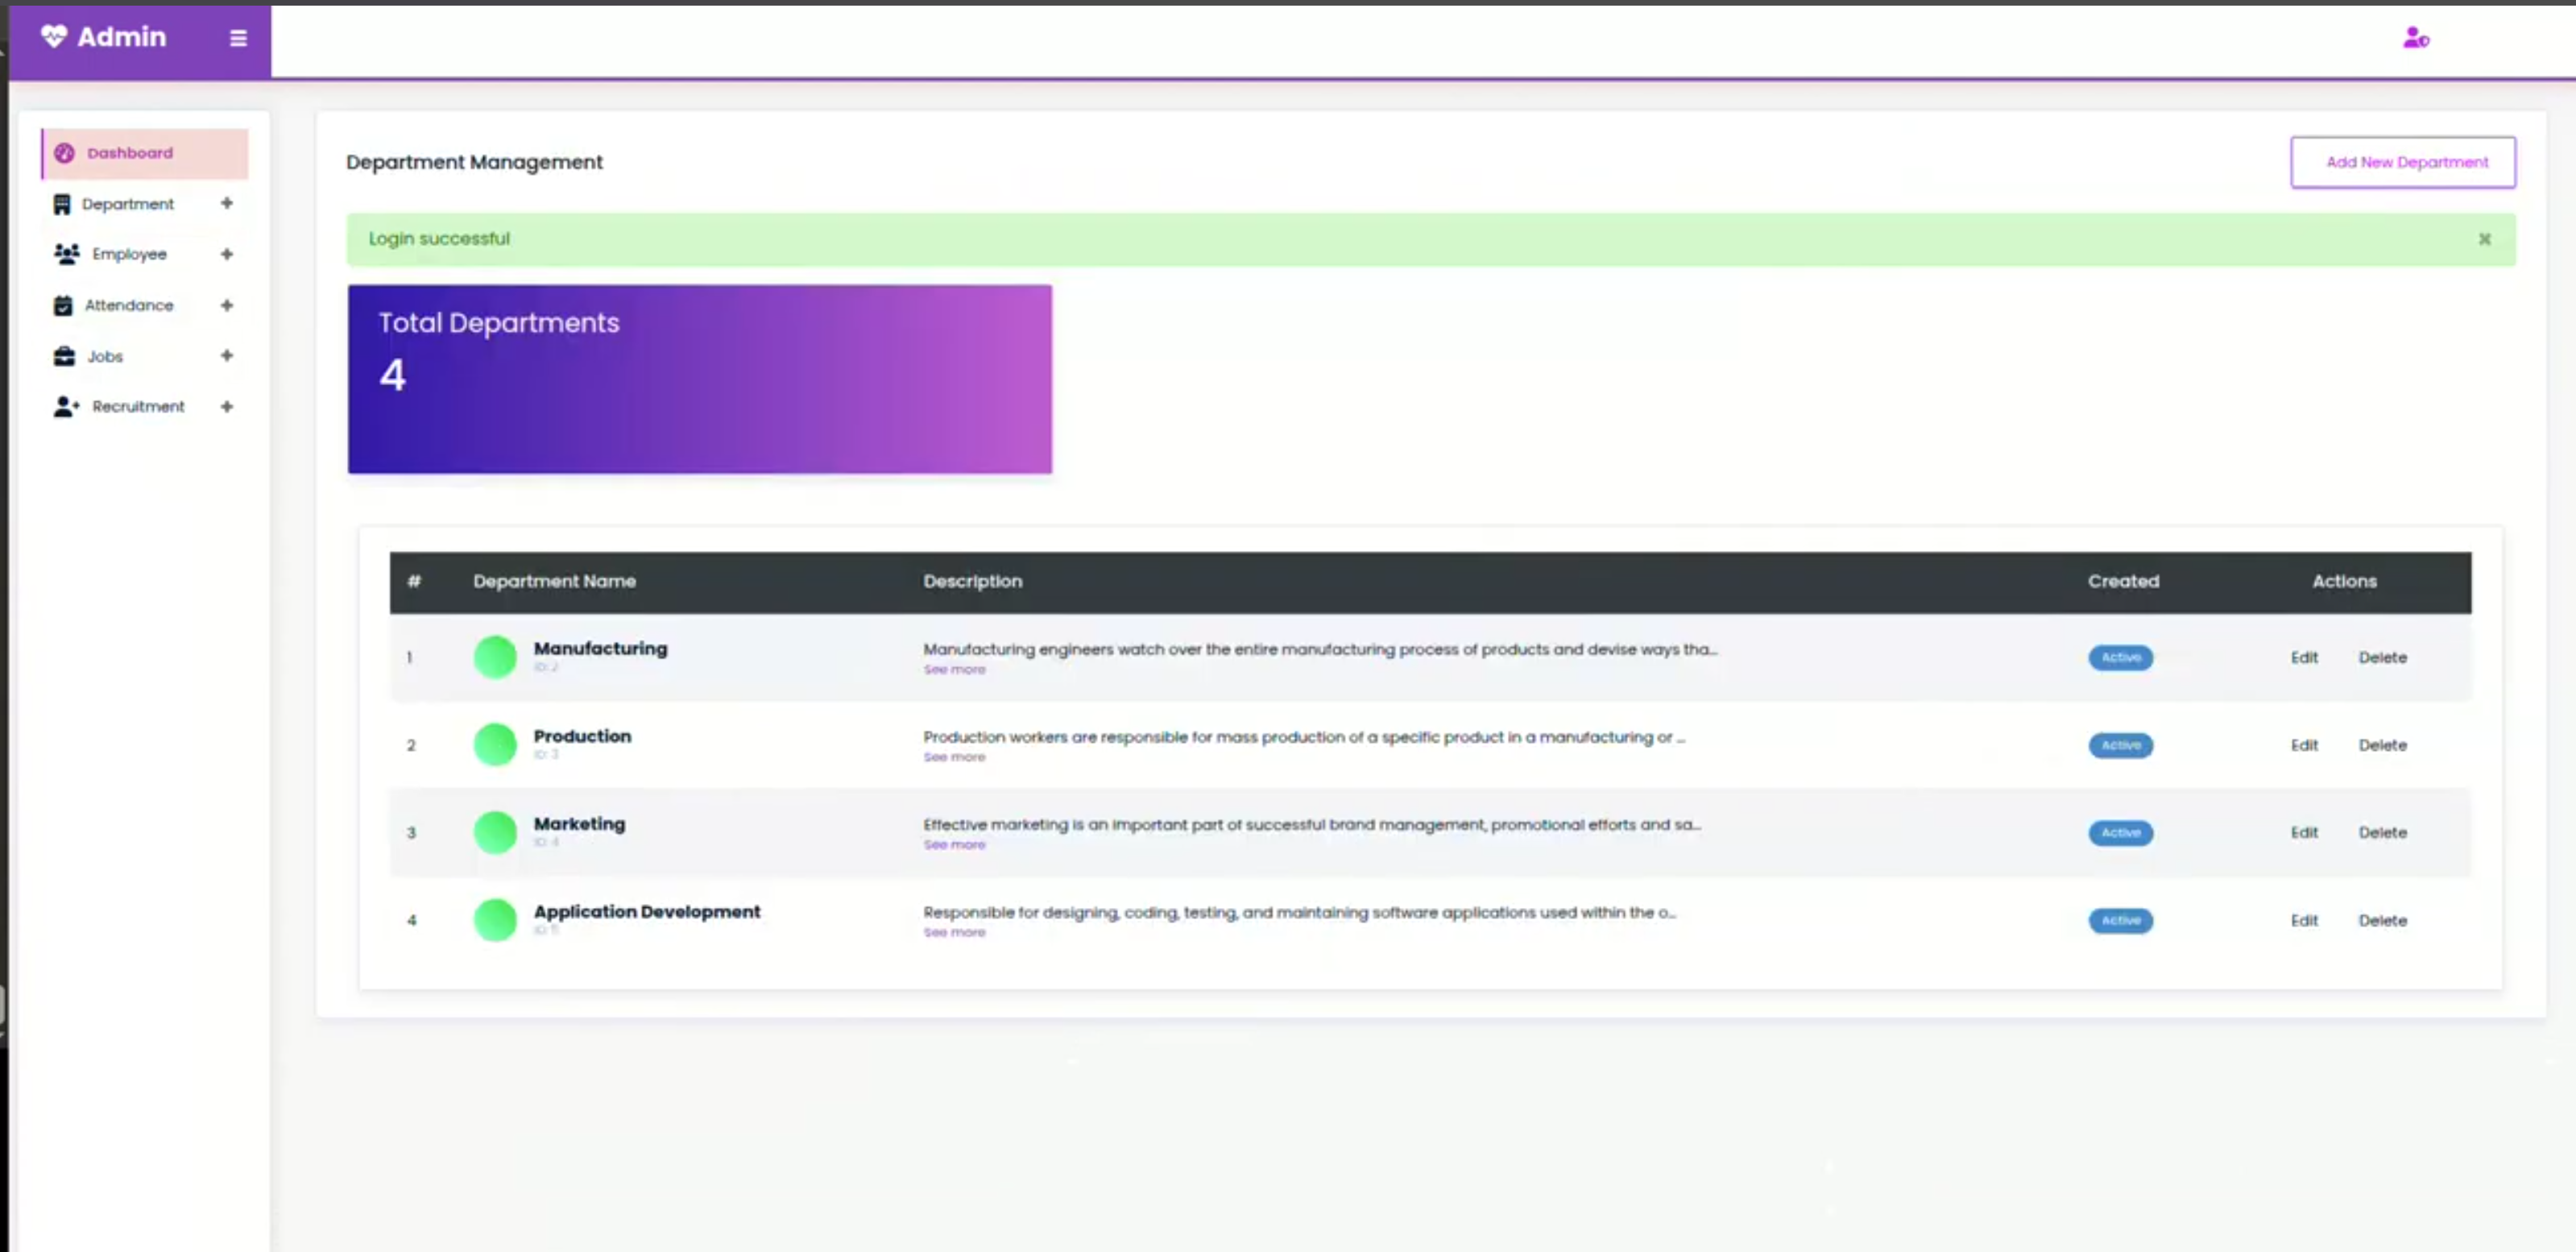Toggle the hamburger sidebar menu icon

[x=238, y=38]
